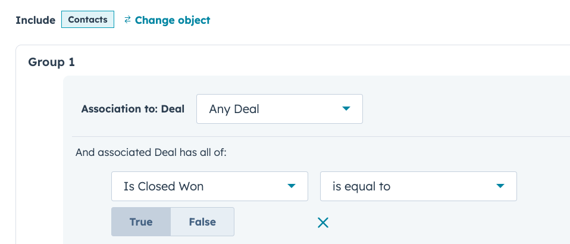Viewport: 570px width, 244px height.
Task: Click the caret arrow beside Is Closed Won
Action: coord(291,186)
